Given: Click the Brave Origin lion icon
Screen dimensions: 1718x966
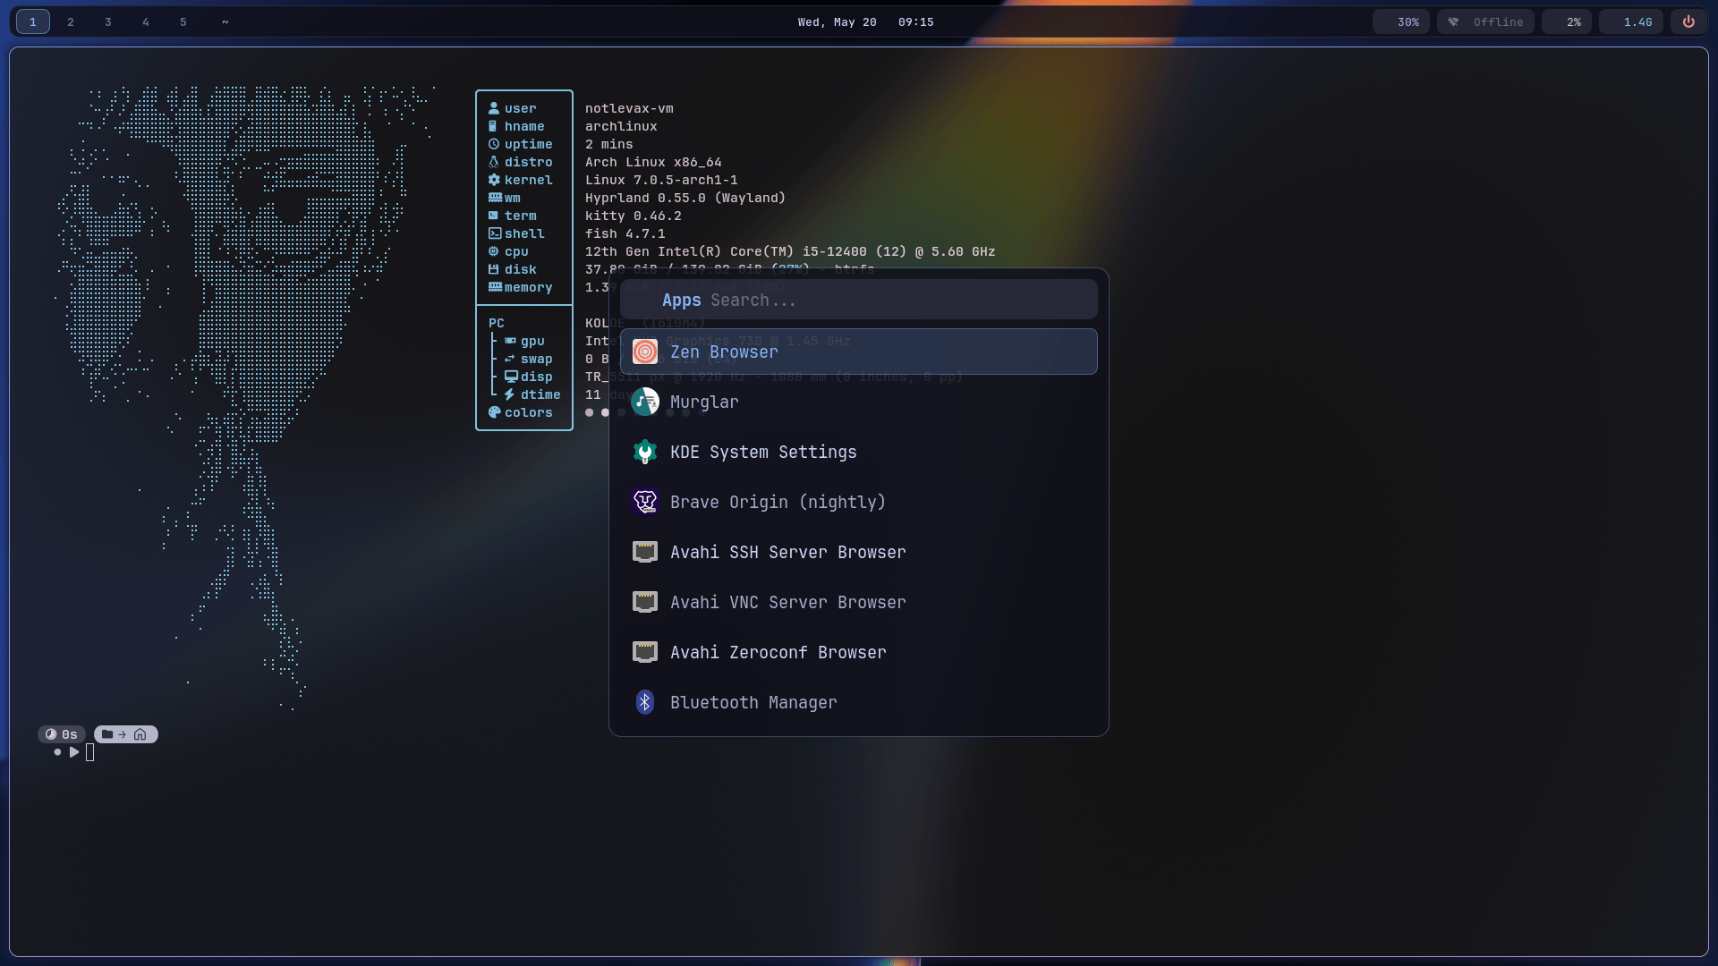Looking at the screenshot, I should (x=645, y=502).
